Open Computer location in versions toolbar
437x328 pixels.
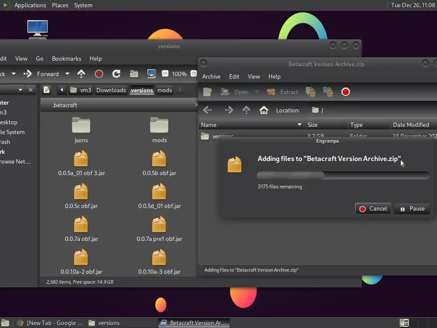151,74
